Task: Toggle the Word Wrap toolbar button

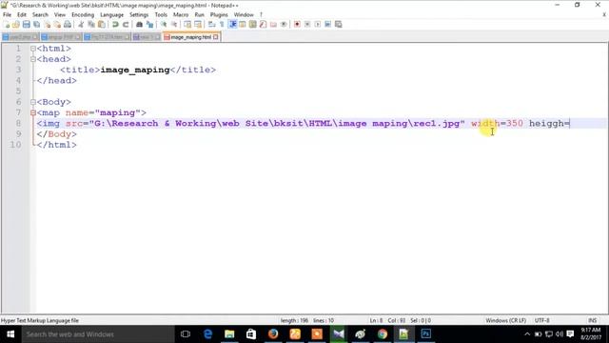Action: [211, 25]
